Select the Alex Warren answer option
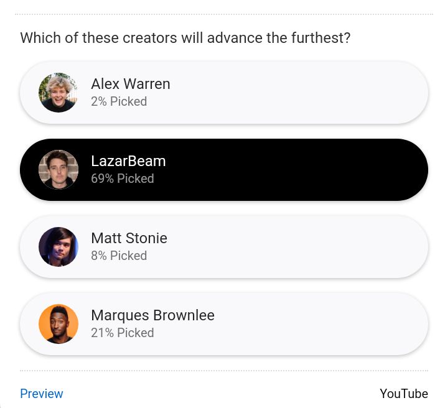Image resolution: width=440 pixels, height=408 pixels. coord(224,93)
